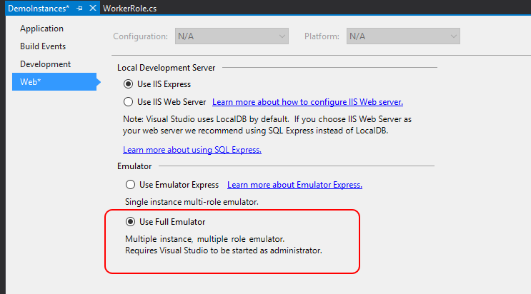The image size is (531, 294).
Task: Click the Platform label
Action: [322, 36]
